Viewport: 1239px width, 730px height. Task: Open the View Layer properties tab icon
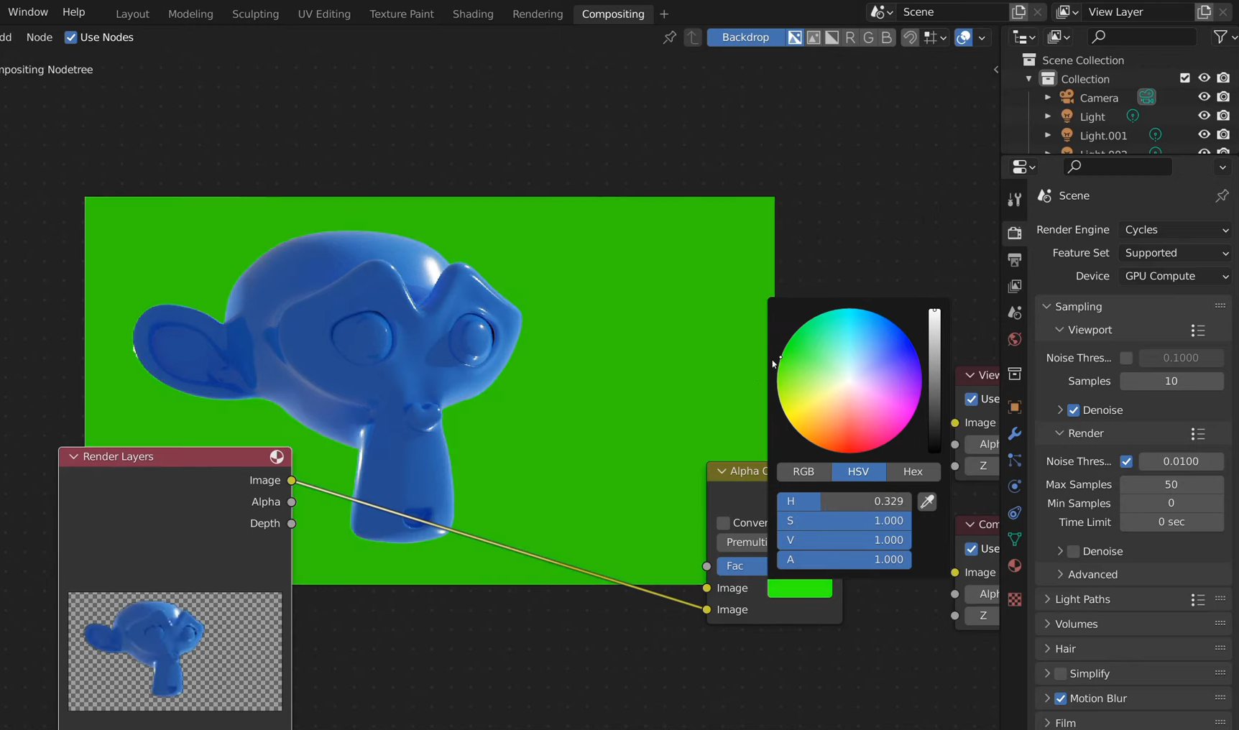click(1014, 286)
